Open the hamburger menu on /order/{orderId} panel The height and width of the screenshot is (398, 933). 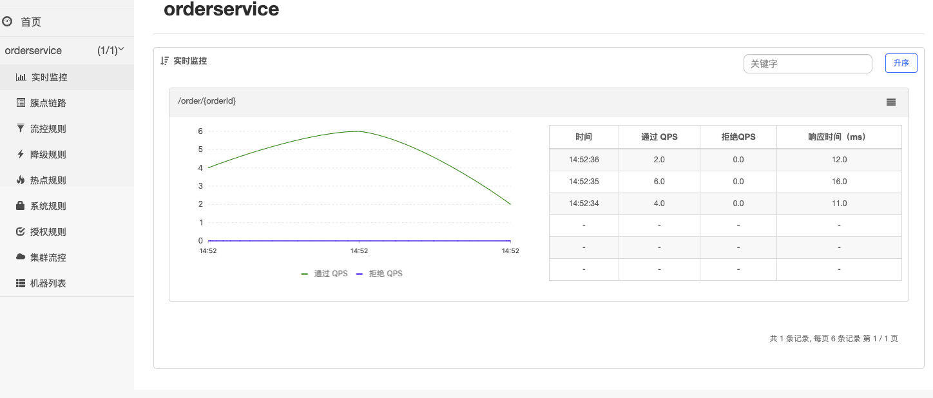pos(891,102)
